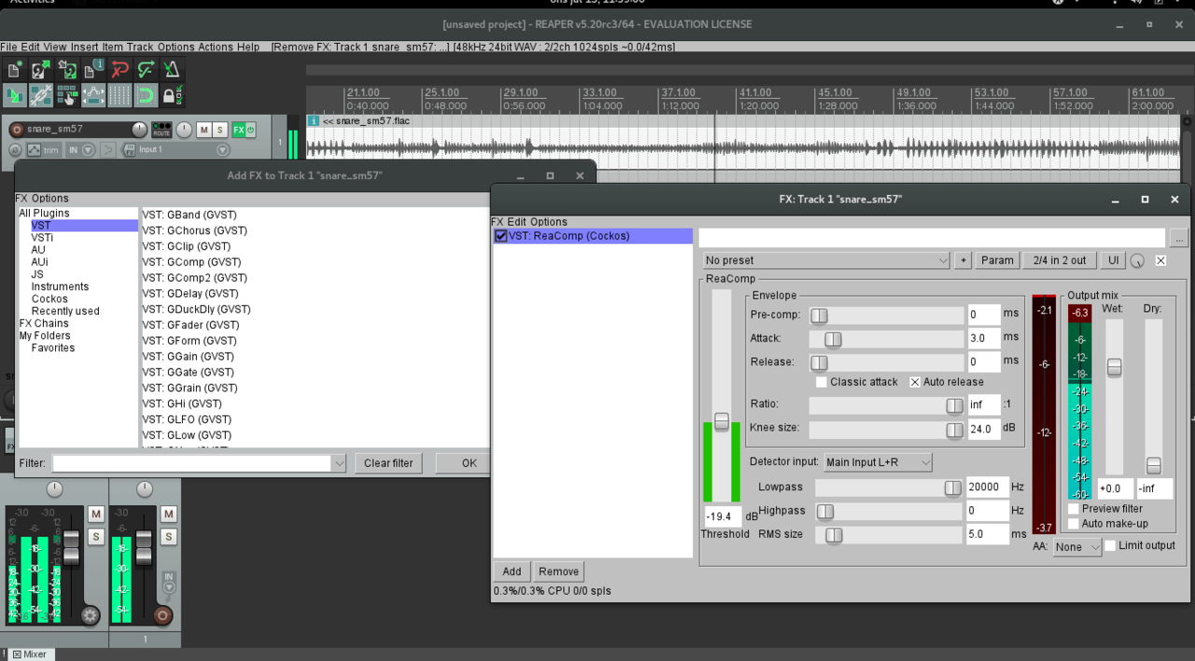Viewport: 1195px width, 661px height.
Task: Click green FX button on snare_sm57 track
Action: point(238,130)
